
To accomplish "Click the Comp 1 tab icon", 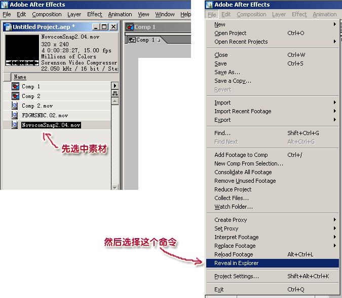I will (x=132, y=40).
